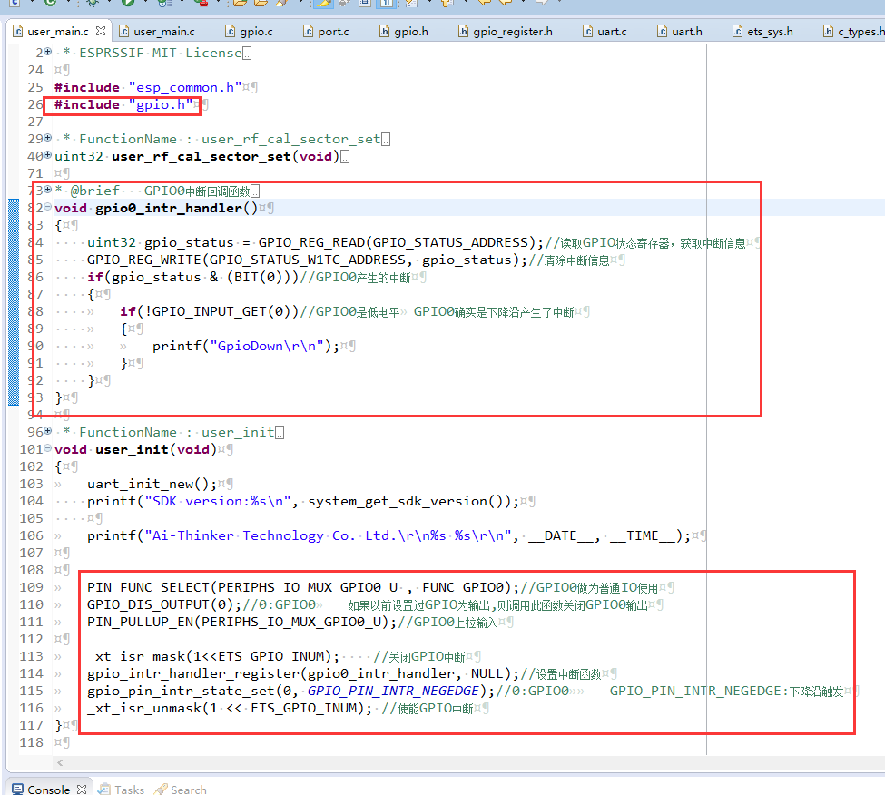The height and width of the screenshot is (795, 885).
Task: Click GPIO_REG_WRITE on line 85
Action: tap(144, 260)
